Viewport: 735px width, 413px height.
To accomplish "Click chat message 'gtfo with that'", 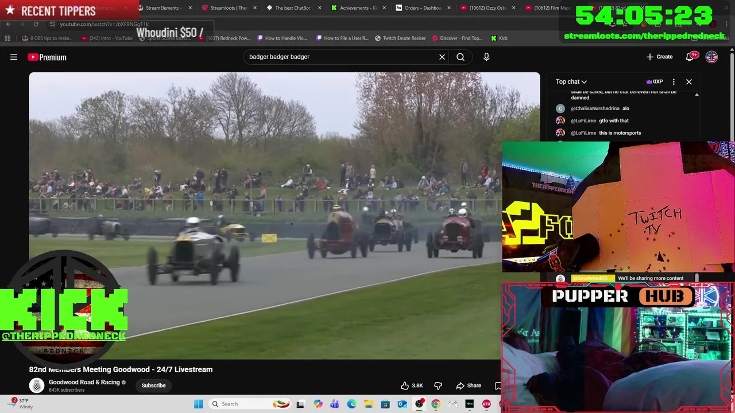I will coord(614,120).
